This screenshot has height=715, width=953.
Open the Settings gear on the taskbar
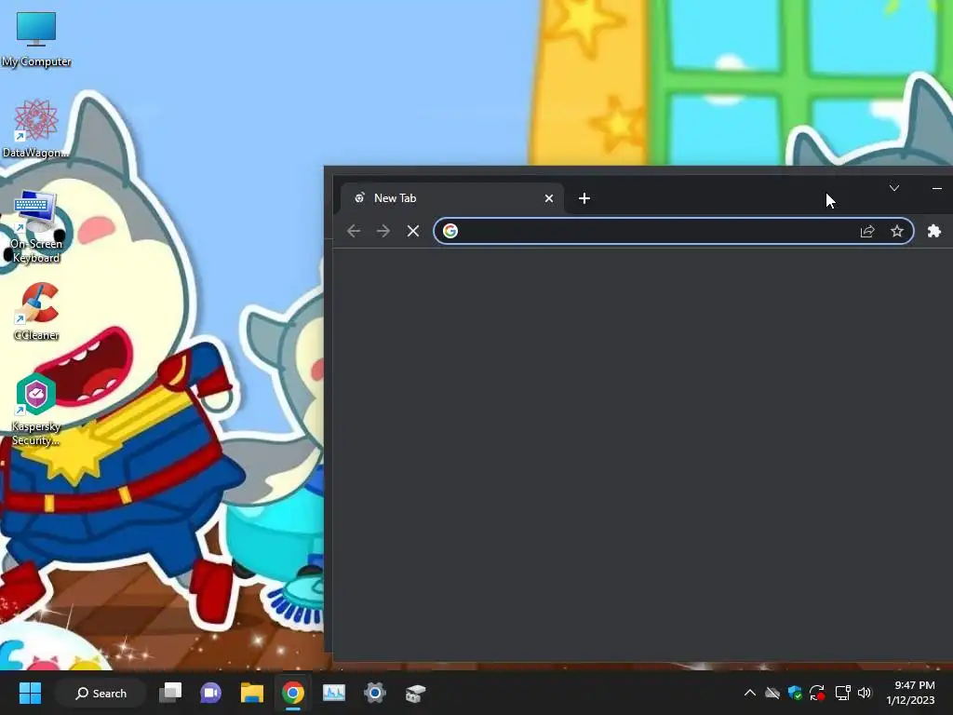pyautogui.click(x=375, y=693)
